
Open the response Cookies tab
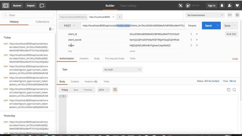(x=74, y=82)
